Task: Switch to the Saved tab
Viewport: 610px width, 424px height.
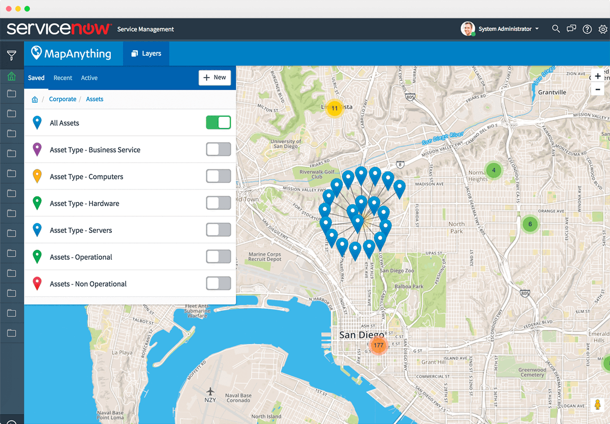Action: (x=36, y=78)
